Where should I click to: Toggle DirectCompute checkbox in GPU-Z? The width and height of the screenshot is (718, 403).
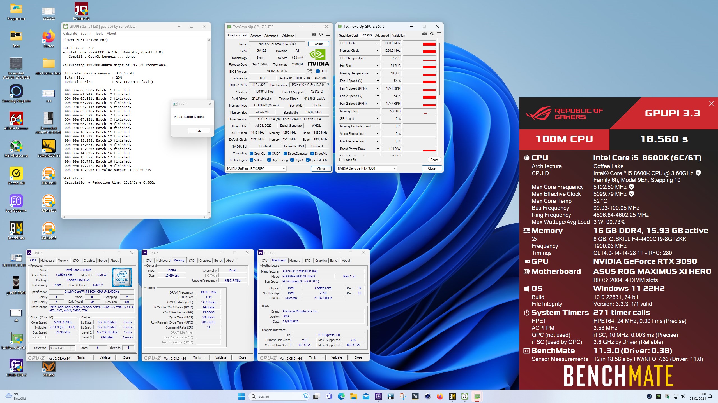(x=285, y=154)
